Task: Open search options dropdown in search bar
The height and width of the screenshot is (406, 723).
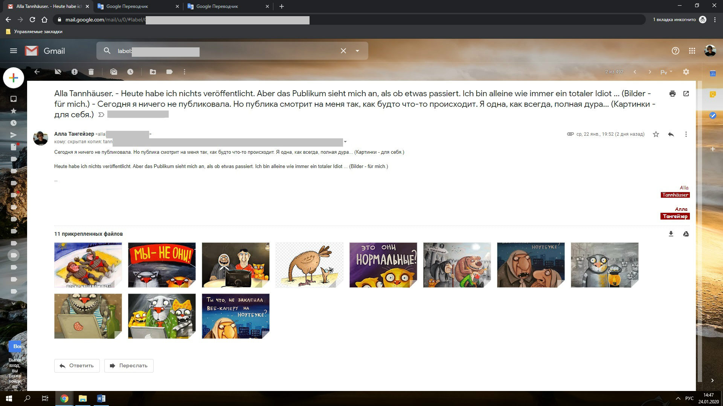Action: pos(357,51)
